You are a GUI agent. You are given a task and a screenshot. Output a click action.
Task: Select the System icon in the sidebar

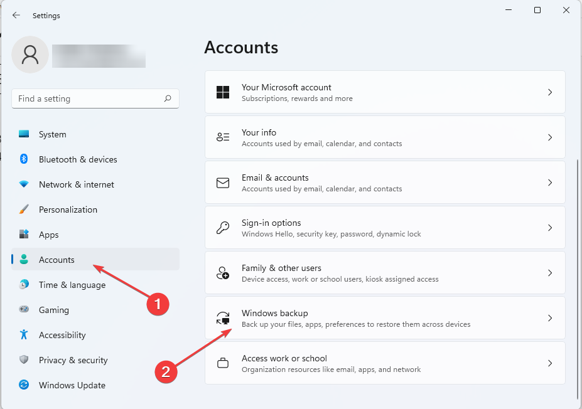(x=26, y=134)
